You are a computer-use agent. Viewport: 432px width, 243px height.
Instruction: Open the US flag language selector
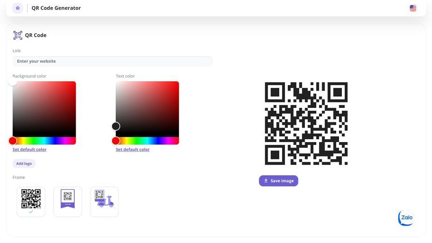coord(413,8)
